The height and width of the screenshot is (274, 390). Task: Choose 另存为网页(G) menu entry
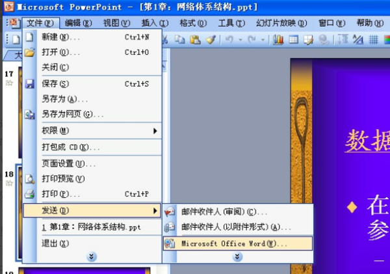coord(92,114)
